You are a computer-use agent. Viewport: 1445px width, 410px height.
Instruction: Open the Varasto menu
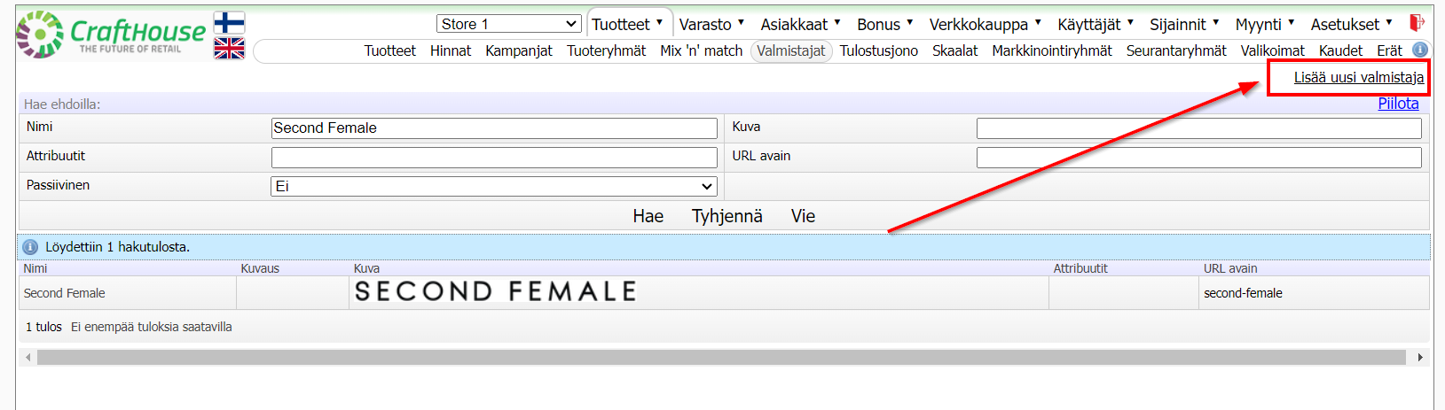click(711, 25)
